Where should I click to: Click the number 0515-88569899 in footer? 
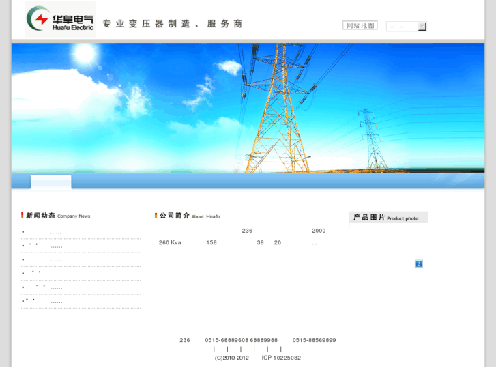314,340
